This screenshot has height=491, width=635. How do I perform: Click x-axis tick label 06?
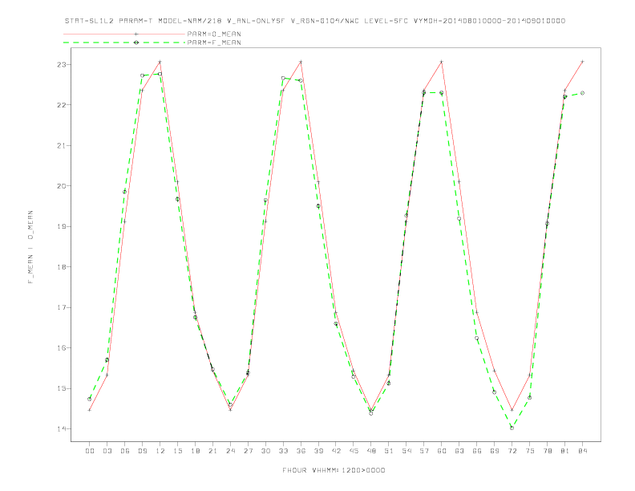coord(125,451)
